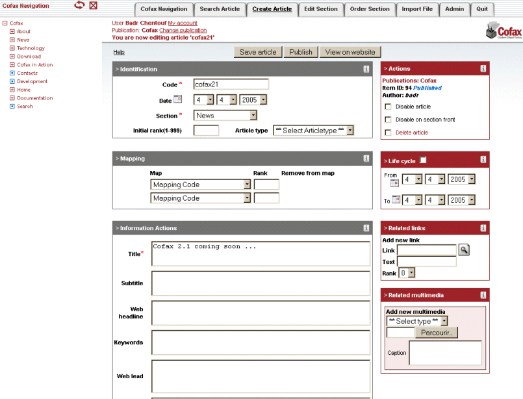Click the close navigation panel icon

(x=94, y=5)
